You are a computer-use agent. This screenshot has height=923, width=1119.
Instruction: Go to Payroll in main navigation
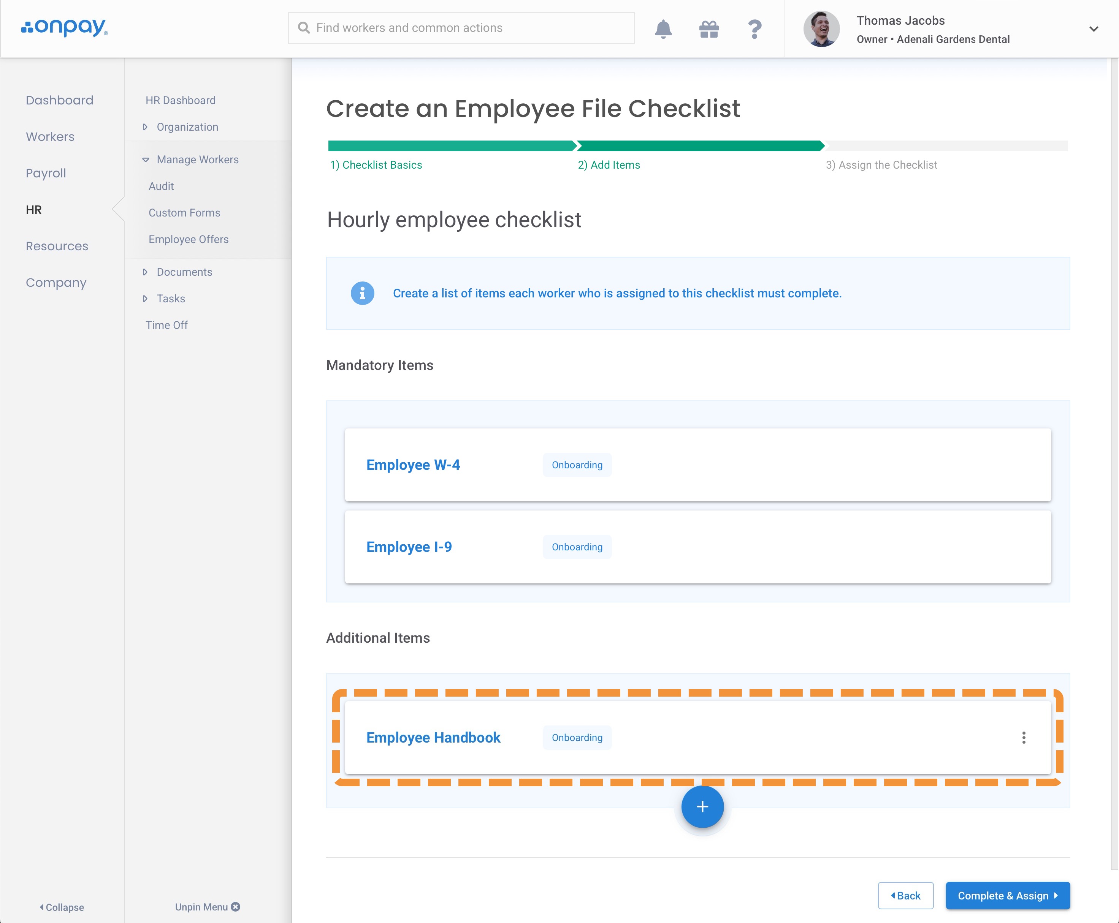pos(46,173)
